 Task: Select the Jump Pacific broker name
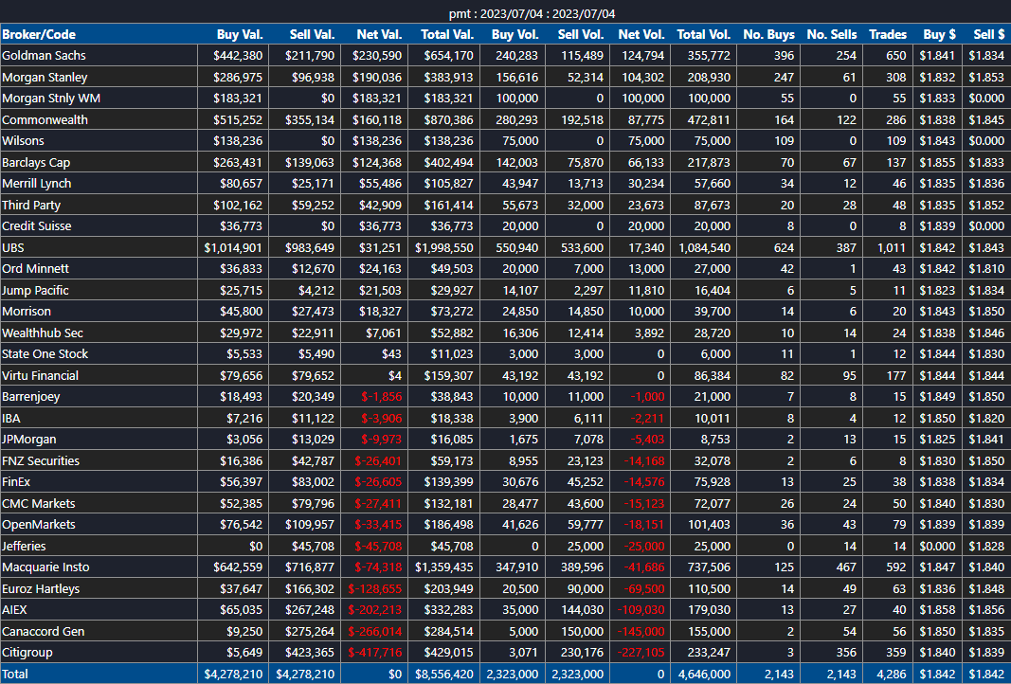(x=35, y=290)
